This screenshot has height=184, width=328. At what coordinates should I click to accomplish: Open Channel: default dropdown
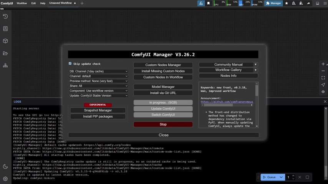point(98,76)
